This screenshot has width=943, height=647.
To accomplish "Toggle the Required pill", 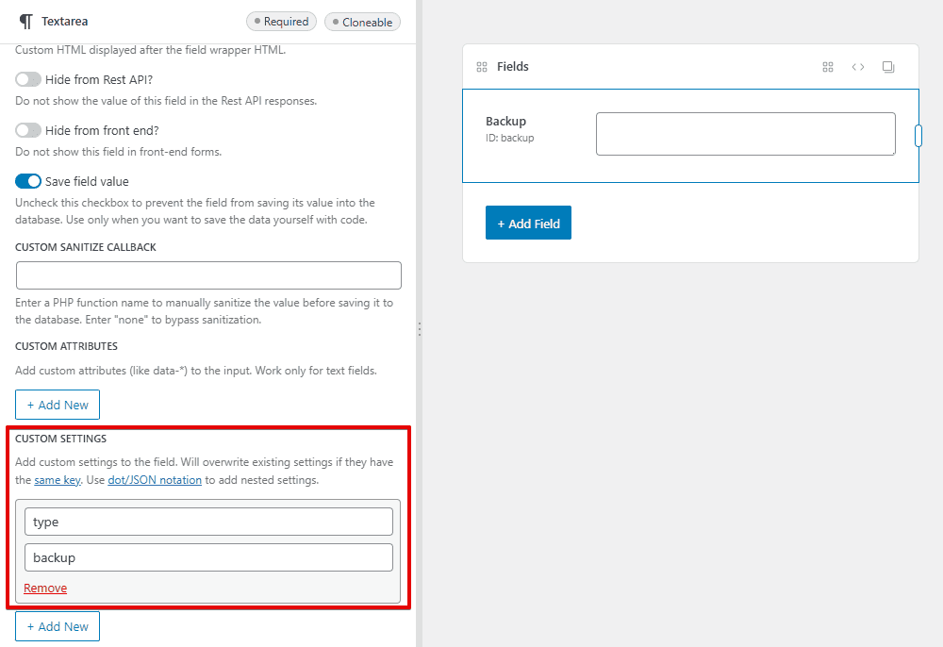I will point(281,21).
